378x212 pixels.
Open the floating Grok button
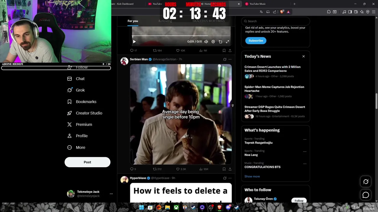366,182
